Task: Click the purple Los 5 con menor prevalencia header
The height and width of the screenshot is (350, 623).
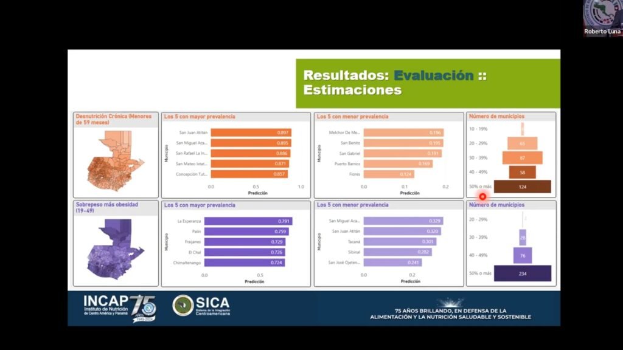Action: tap(353, 205)
